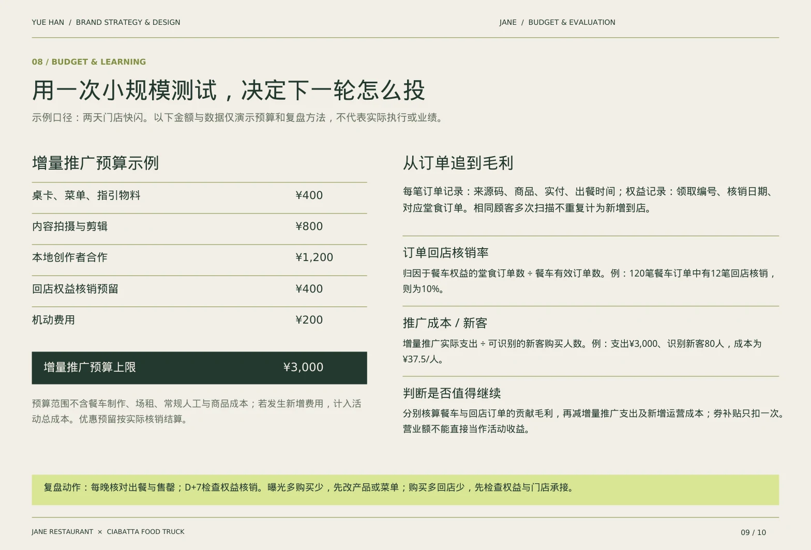This screenshot has height=550, width=811.
Task: Click the green banner text '复盘动作：每晚核对出餐与售罄'
Action: [x=309, y=487]
